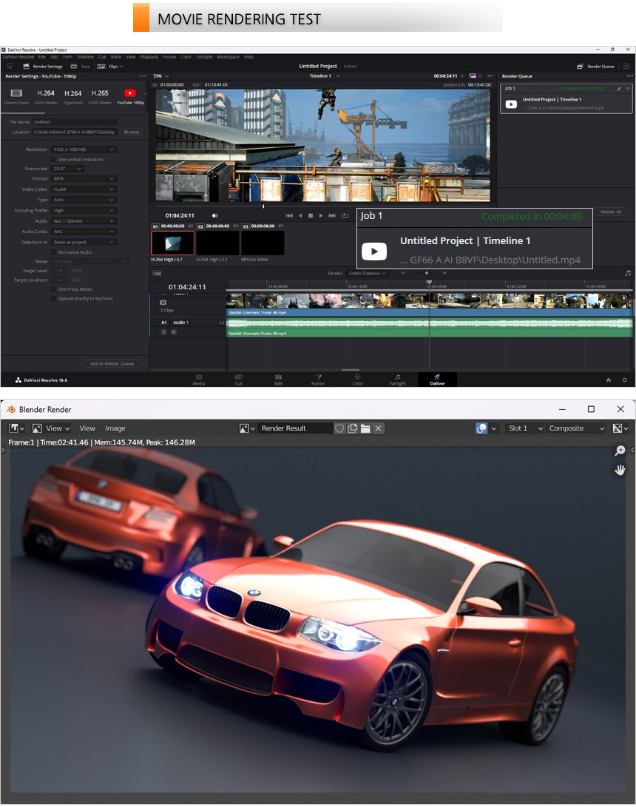
Task: Click the viewer scrubber position marker
Action: pyautogui.click(x=263, y=206)
